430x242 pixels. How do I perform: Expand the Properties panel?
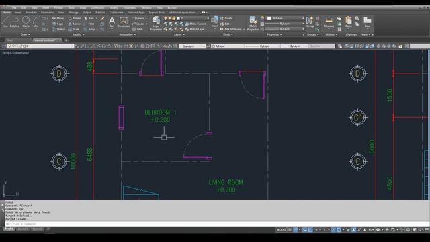coord(274,34)
